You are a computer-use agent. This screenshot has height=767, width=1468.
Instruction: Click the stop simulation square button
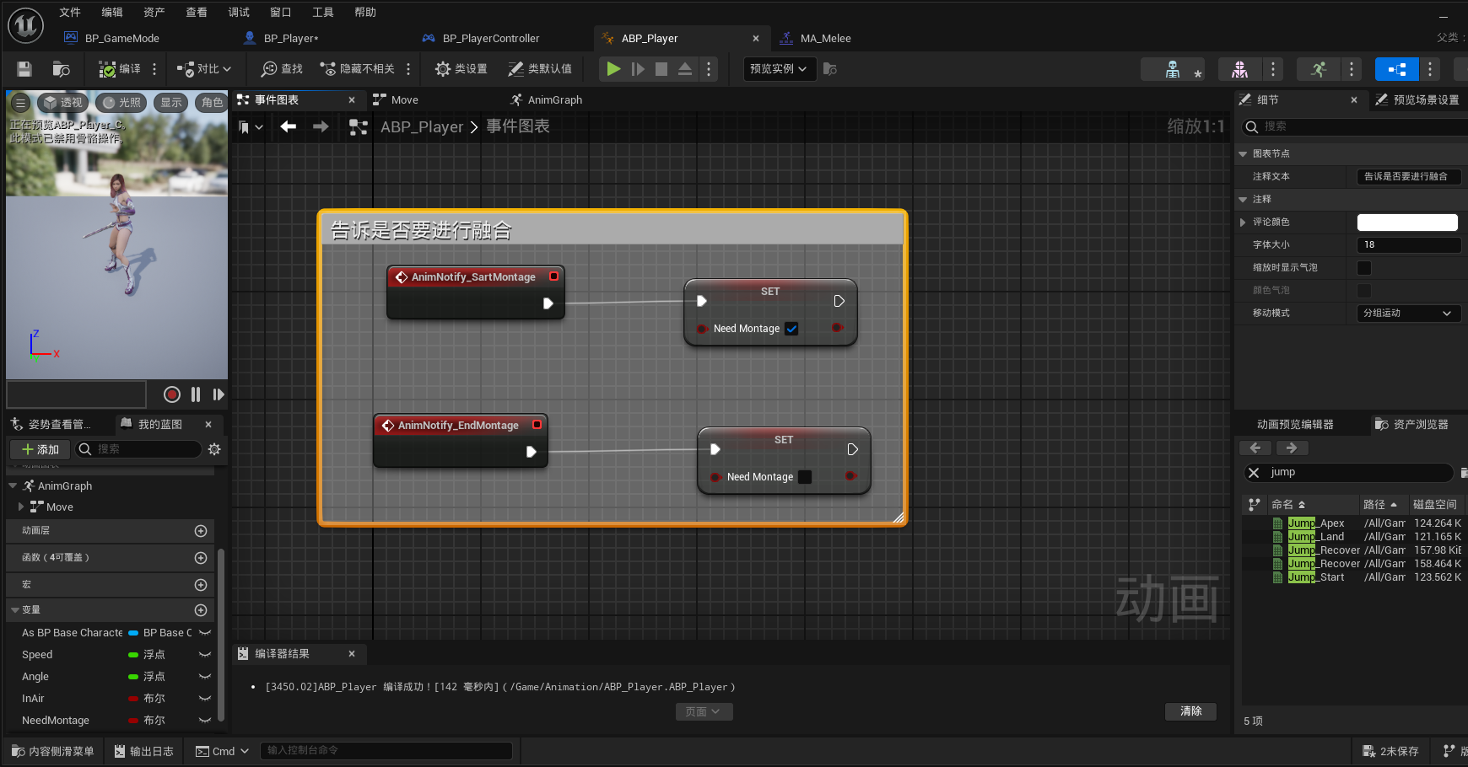(661, 69)
